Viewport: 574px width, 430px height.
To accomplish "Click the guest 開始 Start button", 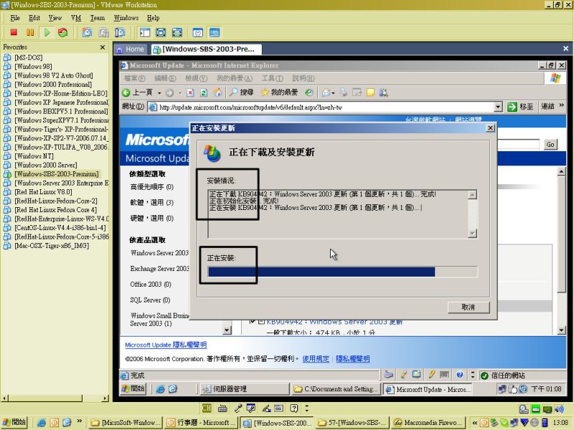I will coord(133,388).
